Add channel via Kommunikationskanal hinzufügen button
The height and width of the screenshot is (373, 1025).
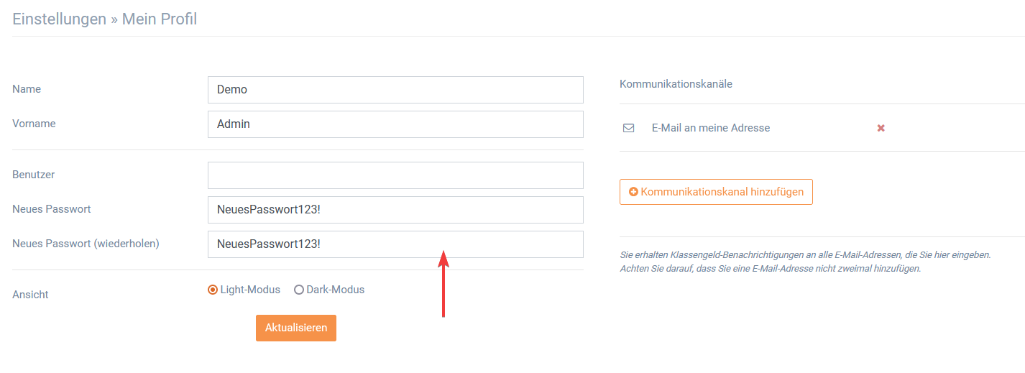tap(716, 192)
